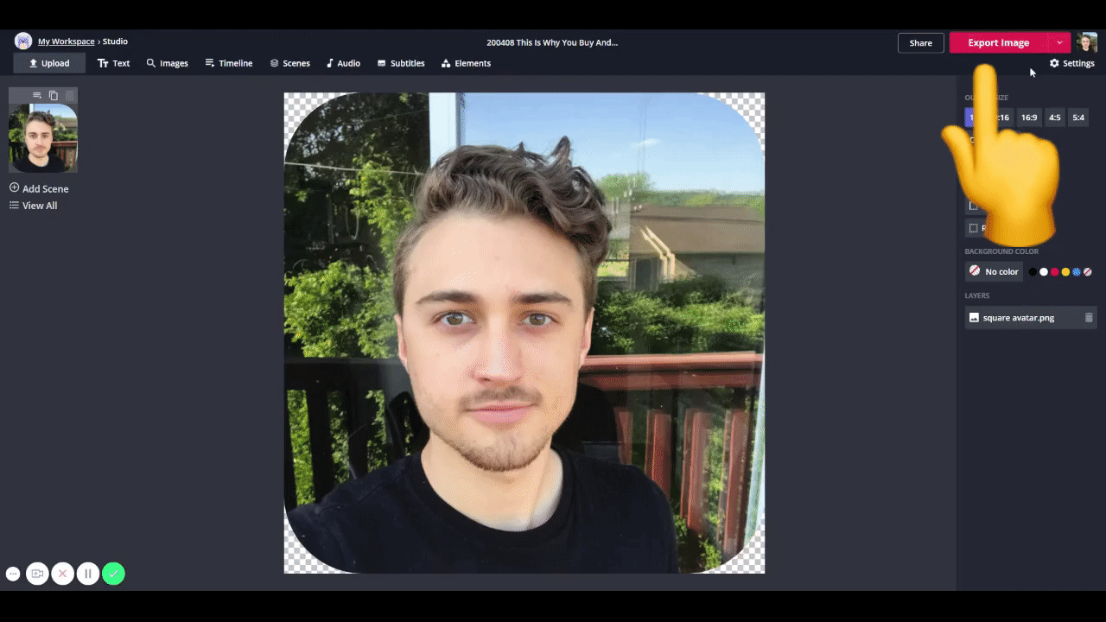Viewport: 1106px width, 622px height.
Task: Open the Elements menu
Action: click(x=466, y=63)
